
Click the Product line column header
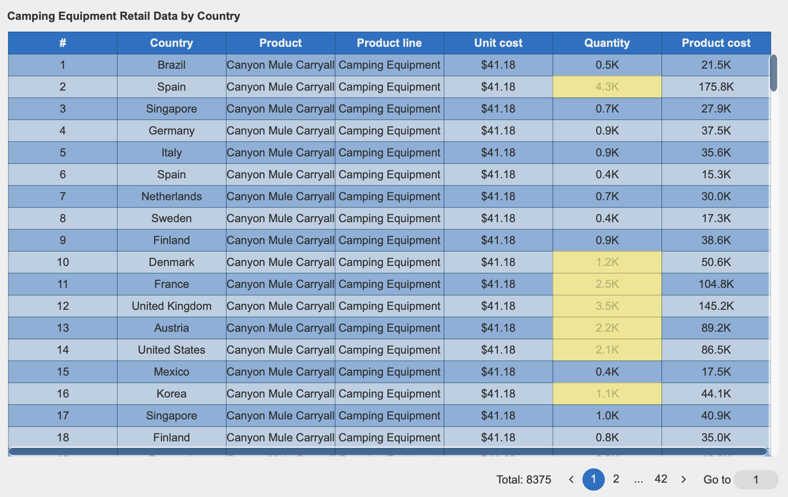(x=389, y=43)
